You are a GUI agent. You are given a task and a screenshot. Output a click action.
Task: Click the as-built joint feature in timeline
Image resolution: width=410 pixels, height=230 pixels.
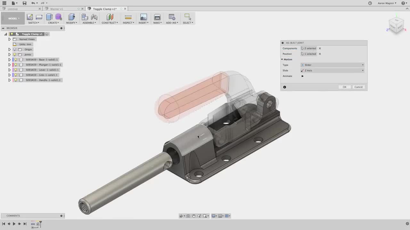click(38, 224)
